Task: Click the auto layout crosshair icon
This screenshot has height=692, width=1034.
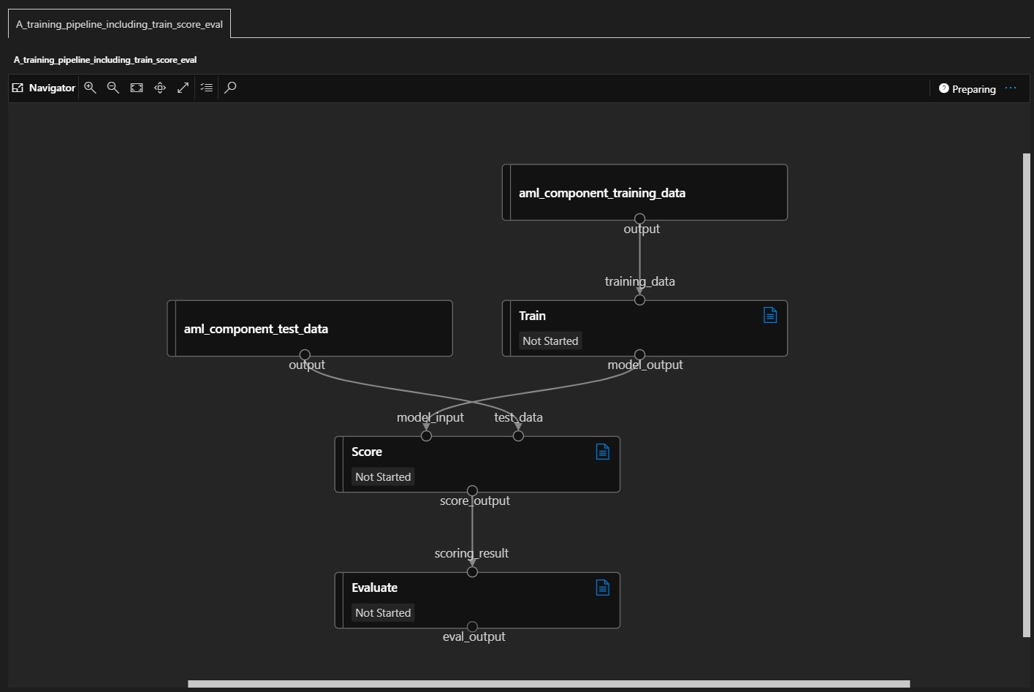Action: (x=160, y=88)
